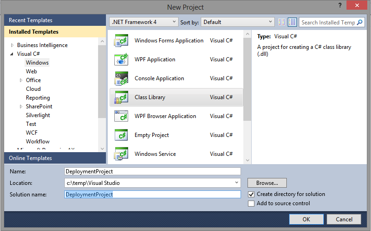Image resolution: width=371 pixels, height=231 pixels.
Task: Select the WPF Application template icon
Action: tap(121, 59)
